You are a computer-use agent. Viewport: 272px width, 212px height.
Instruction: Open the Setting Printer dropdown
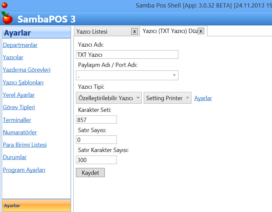tap(167, 98)
